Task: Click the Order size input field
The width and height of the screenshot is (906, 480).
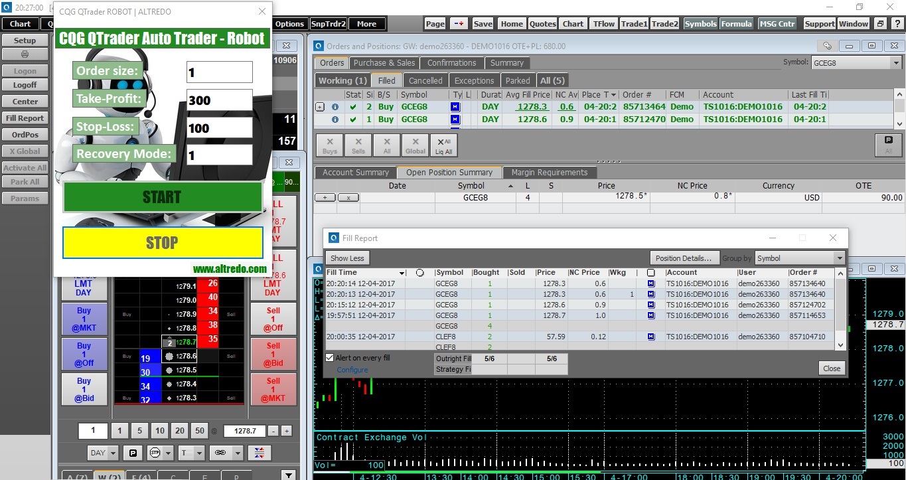Action: pyautogui.click(x=220, y=72)
